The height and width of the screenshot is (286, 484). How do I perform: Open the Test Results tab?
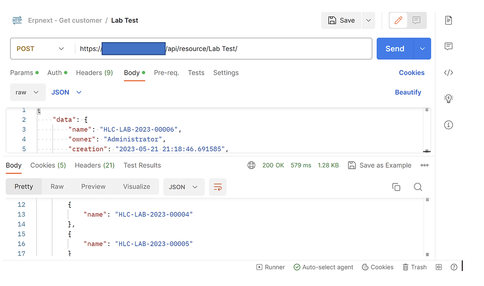click(x=142, y=165)
